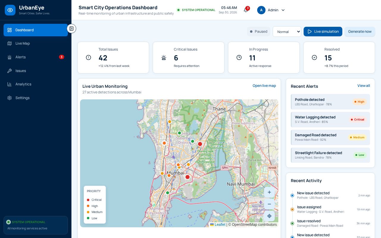Viewport: 381px width, 238px height.
Task: Click the UrbanEye eye logo icon
Action: pyautogui.click(x=10, y=10)
